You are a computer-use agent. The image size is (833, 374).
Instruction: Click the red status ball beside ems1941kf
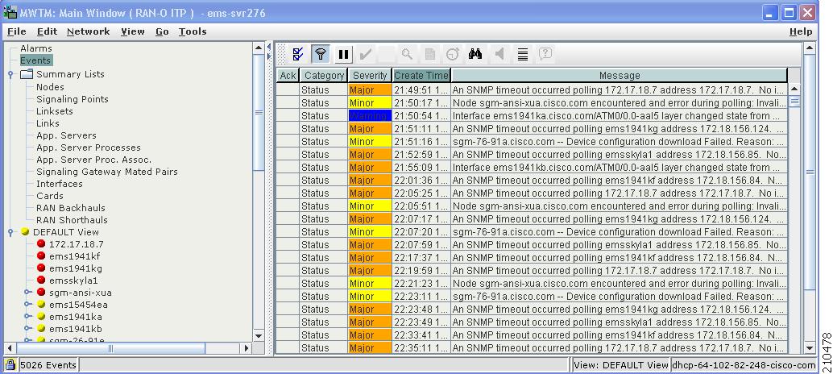pyautogui.click(x=41, y=256)
